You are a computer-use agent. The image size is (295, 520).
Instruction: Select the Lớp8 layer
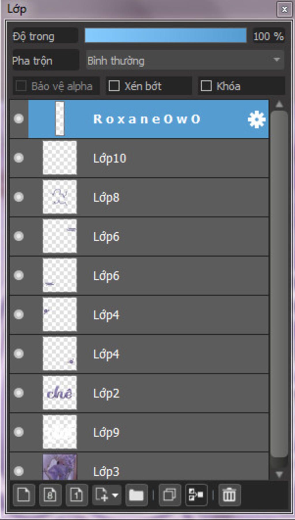coord(139,197)
